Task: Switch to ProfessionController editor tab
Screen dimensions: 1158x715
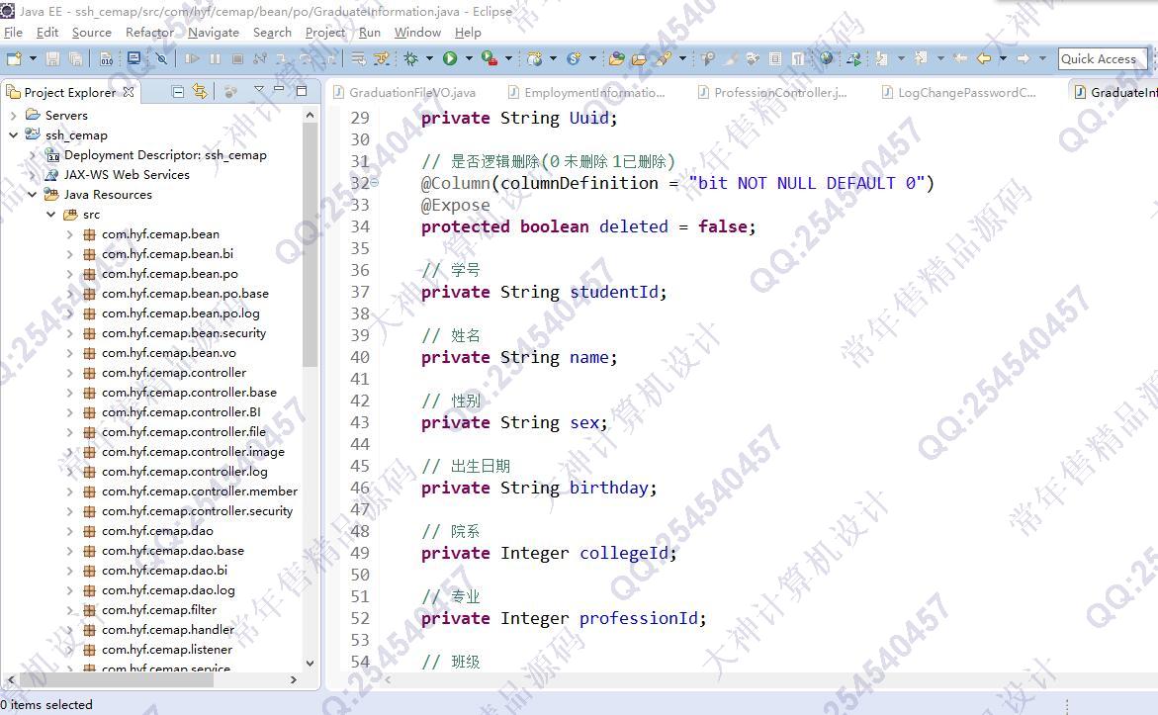Action: click(x=773, y=92)
